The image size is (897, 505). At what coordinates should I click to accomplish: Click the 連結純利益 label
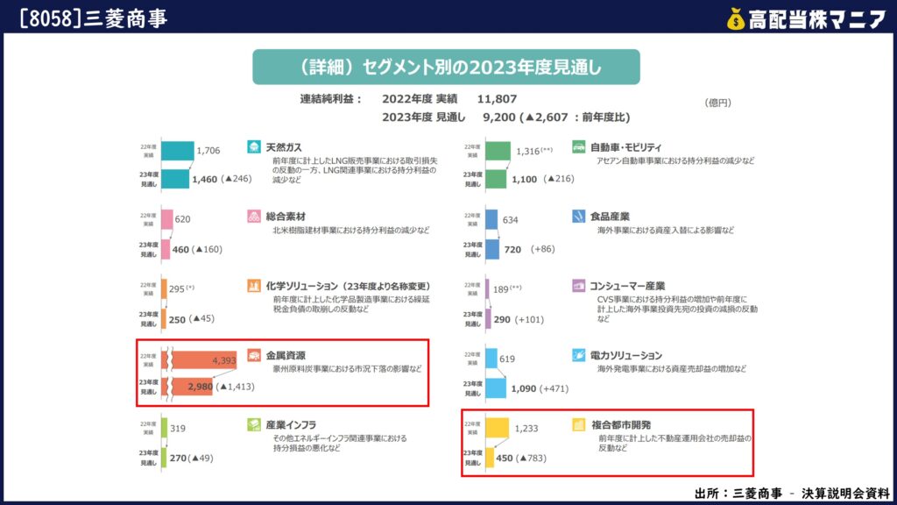click(x=330, y=98)
